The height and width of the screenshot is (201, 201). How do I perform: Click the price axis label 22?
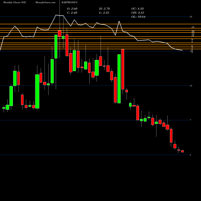tap(191, 17)
